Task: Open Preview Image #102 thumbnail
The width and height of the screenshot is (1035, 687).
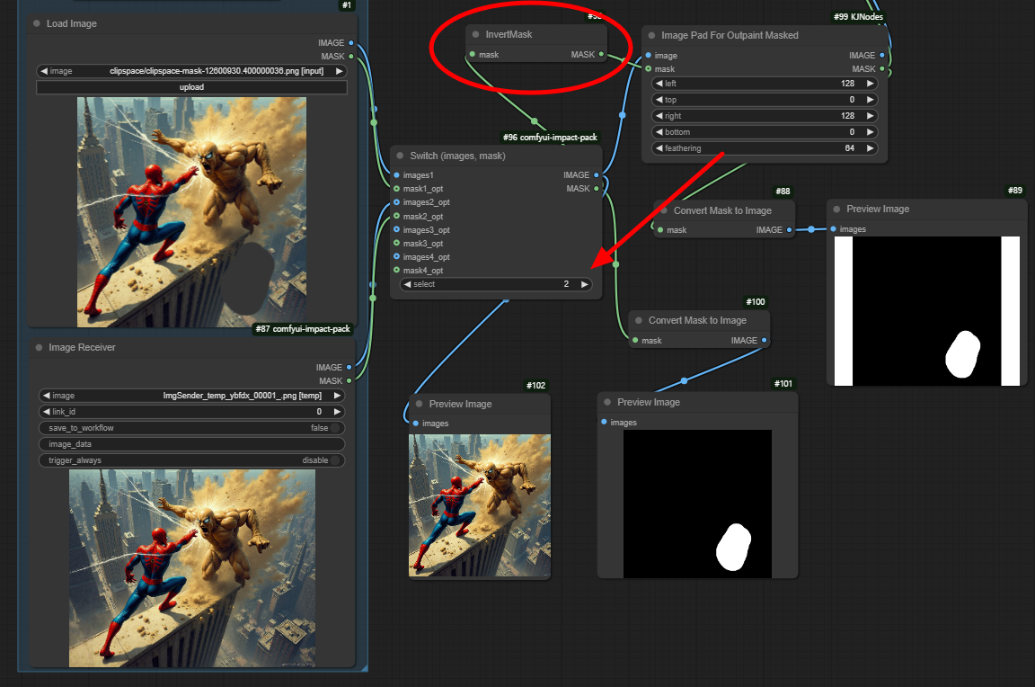Action: pyautogui.click(x=480, y=505)
